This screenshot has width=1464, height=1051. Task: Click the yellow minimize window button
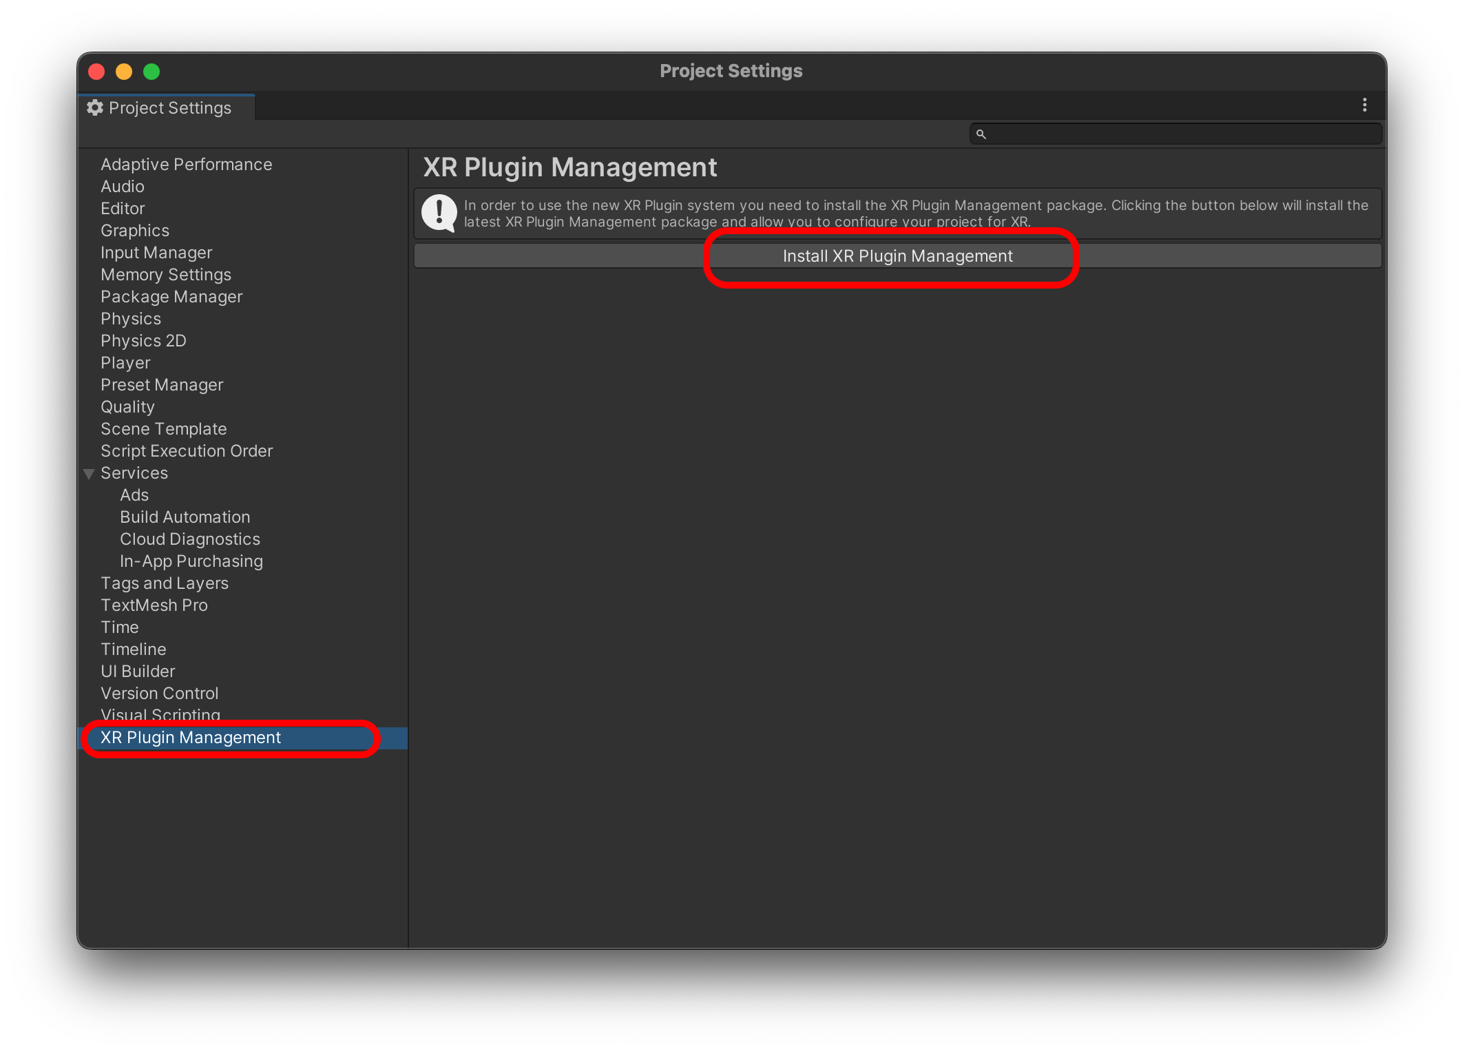click(124, 72)
